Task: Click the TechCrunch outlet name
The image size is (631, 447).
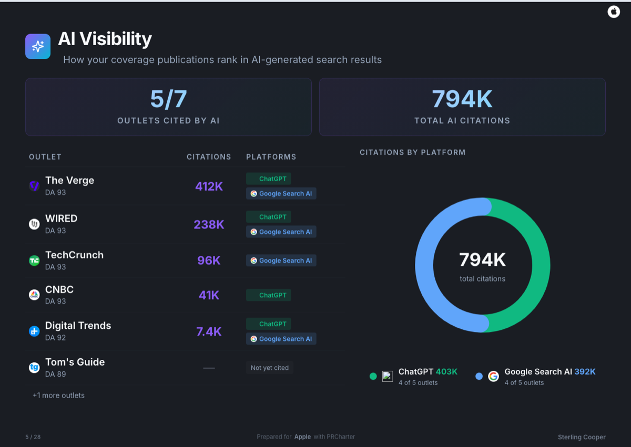Action: 74,255
